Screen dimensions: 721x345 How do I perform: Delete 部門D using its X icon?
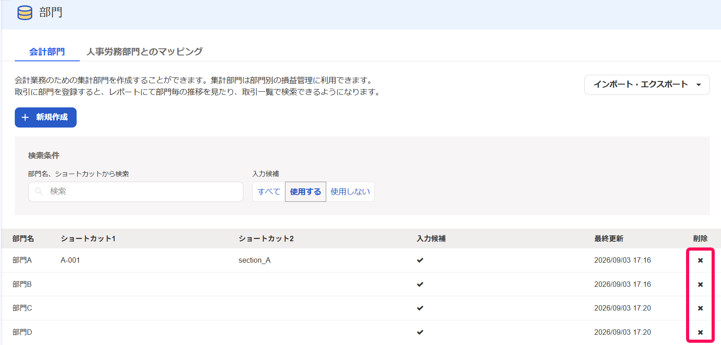tap(700, 332)
